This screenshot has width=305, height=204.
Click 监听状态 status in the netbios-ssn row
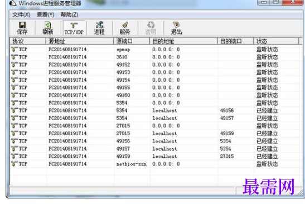[x=267, y=164]
